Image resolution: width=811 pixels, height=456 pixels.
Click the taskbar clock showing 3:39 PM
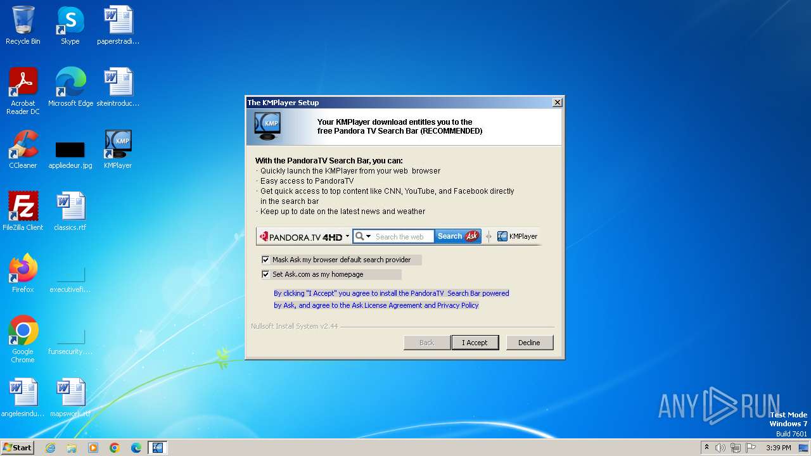(x=778, y=448)
